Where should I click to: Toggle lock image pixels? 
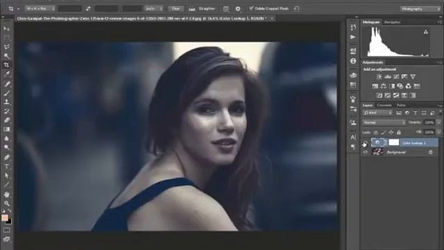coord(384,133)
